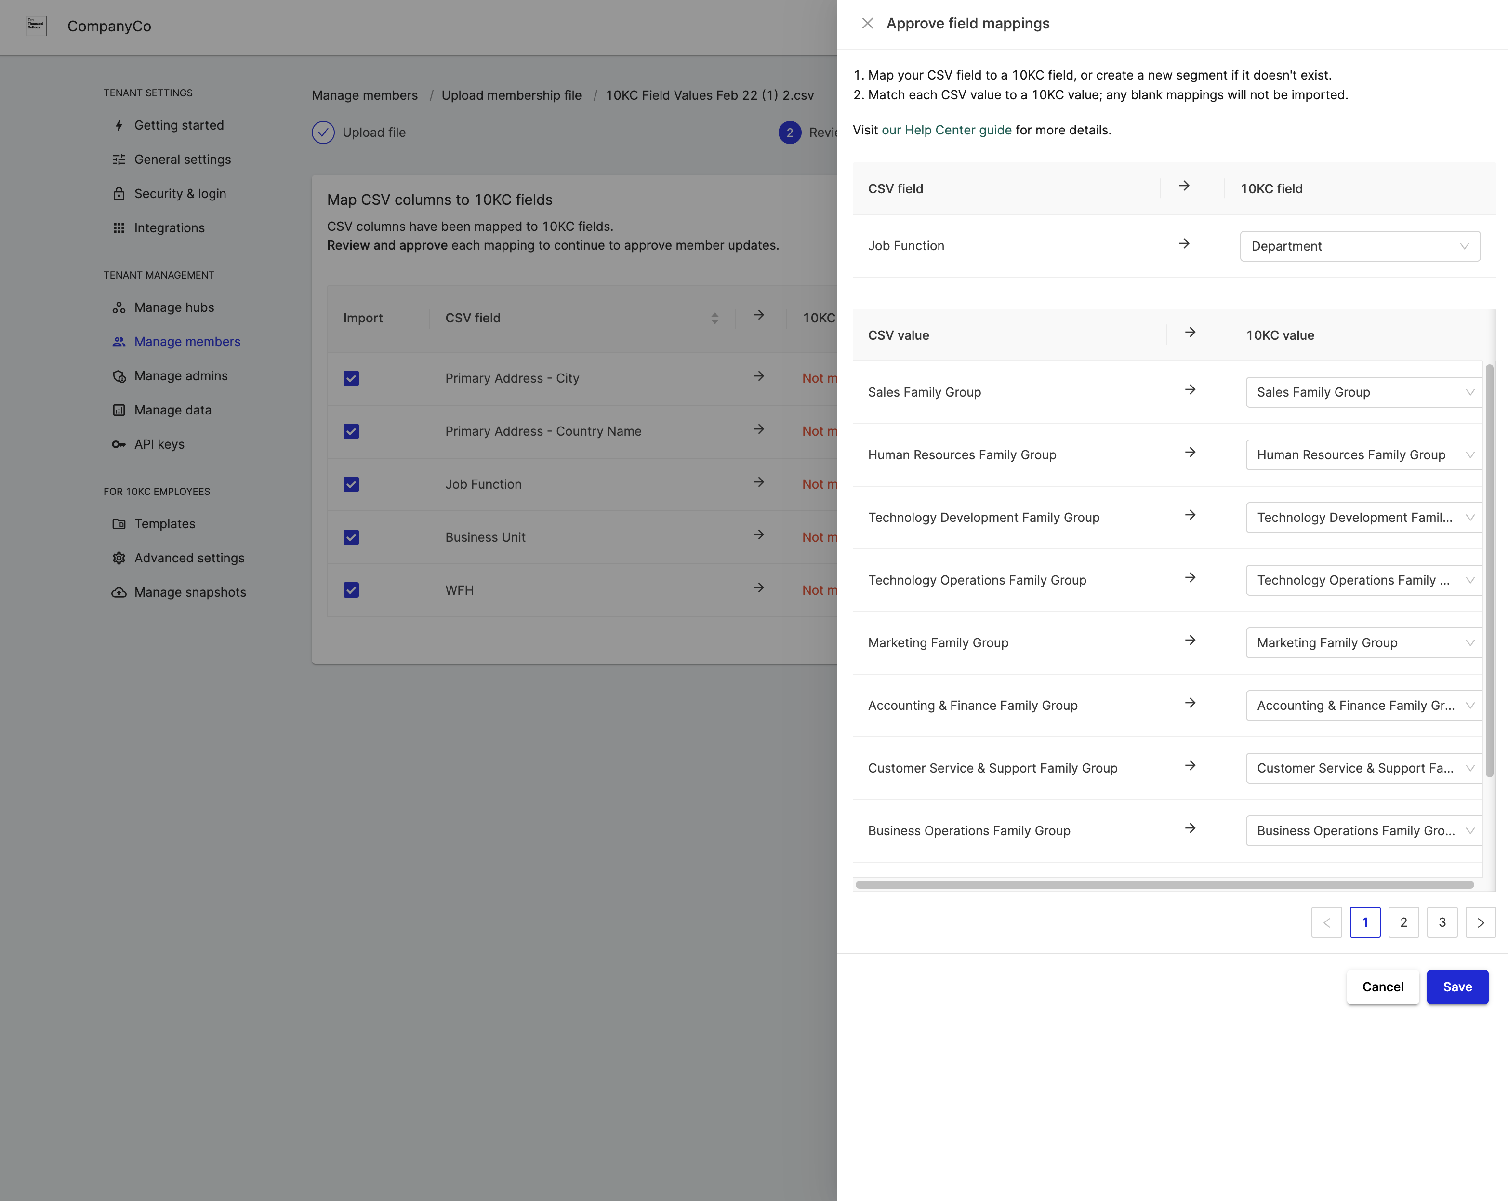Open General settings in sidebar
The height and width of the screenshot is (1201, 1508).
[182, 160]
